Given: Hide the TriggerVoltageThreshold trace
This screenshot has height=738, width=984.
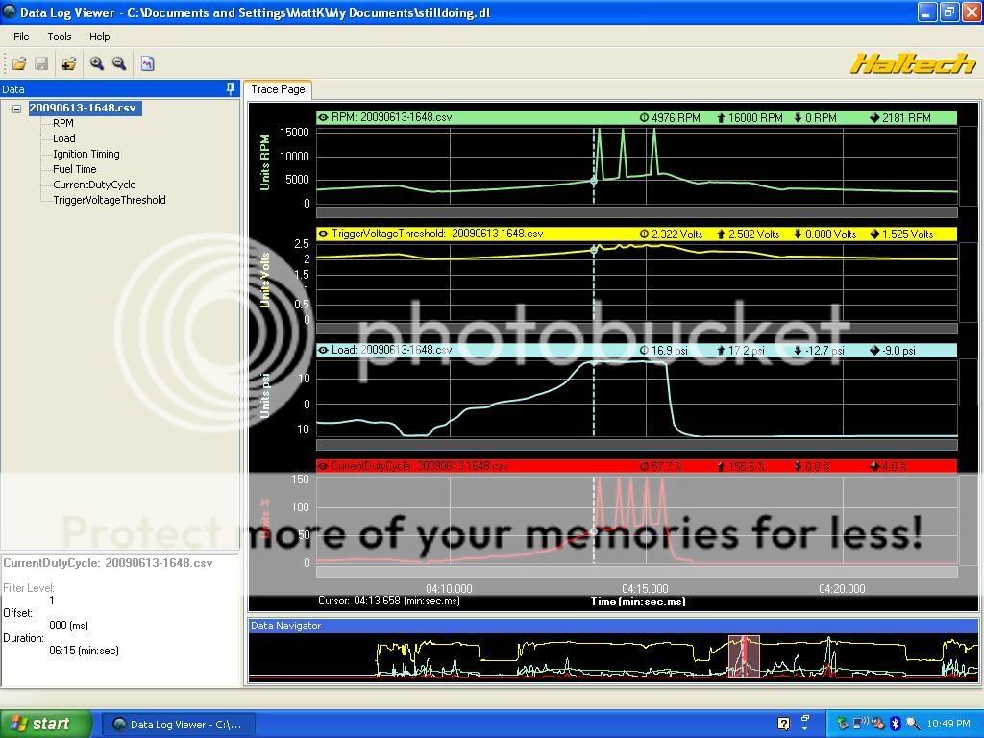Looking at the screenshot, I should [x=323, y=234].
